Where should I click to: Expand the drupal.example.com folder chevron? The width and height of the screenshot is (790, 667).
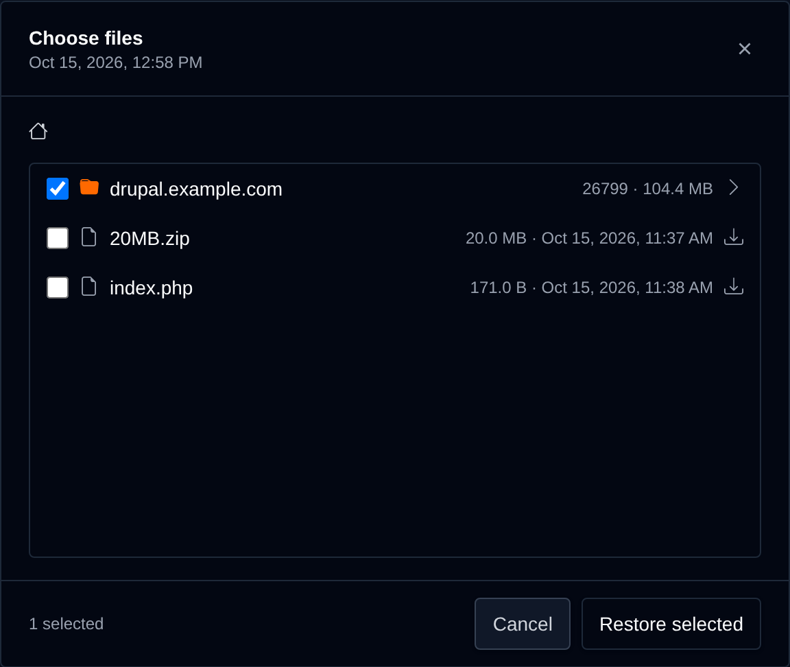734,187
